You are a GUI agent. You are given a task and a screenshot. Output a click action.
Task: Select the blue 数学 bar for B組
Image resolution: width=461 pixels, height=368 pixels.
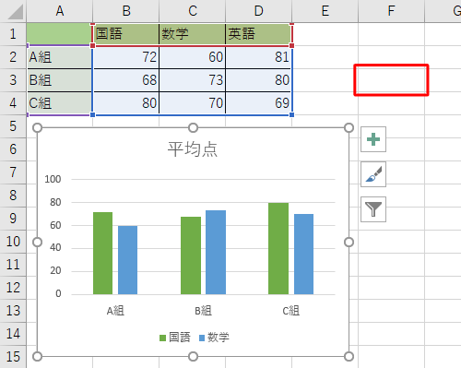pyautogui.click(x=216, y=252)
